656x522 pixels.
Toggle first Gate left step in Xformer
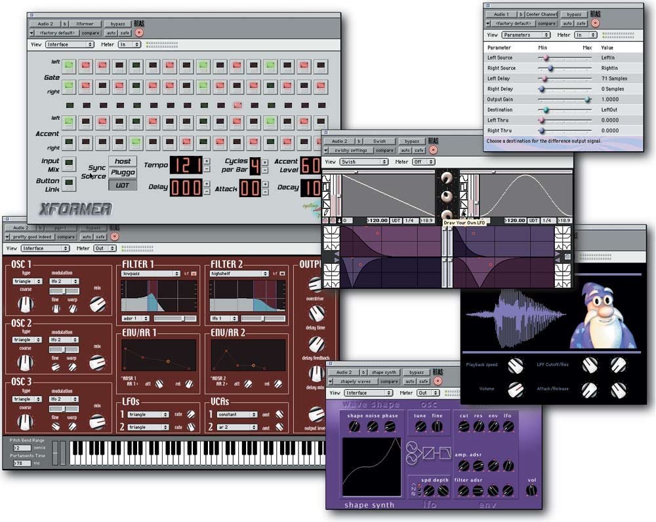point(69,66)
